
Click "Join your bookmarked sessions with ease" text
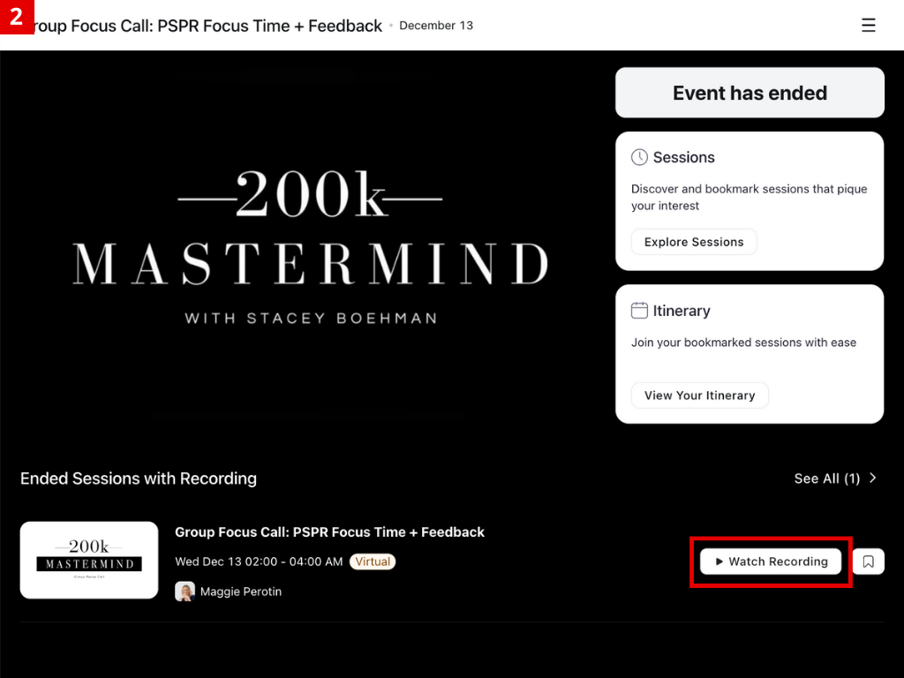(743, 343)
